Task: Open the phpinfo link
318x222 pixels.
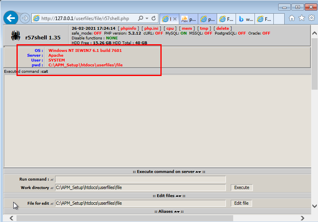Action: click(128, 29)
